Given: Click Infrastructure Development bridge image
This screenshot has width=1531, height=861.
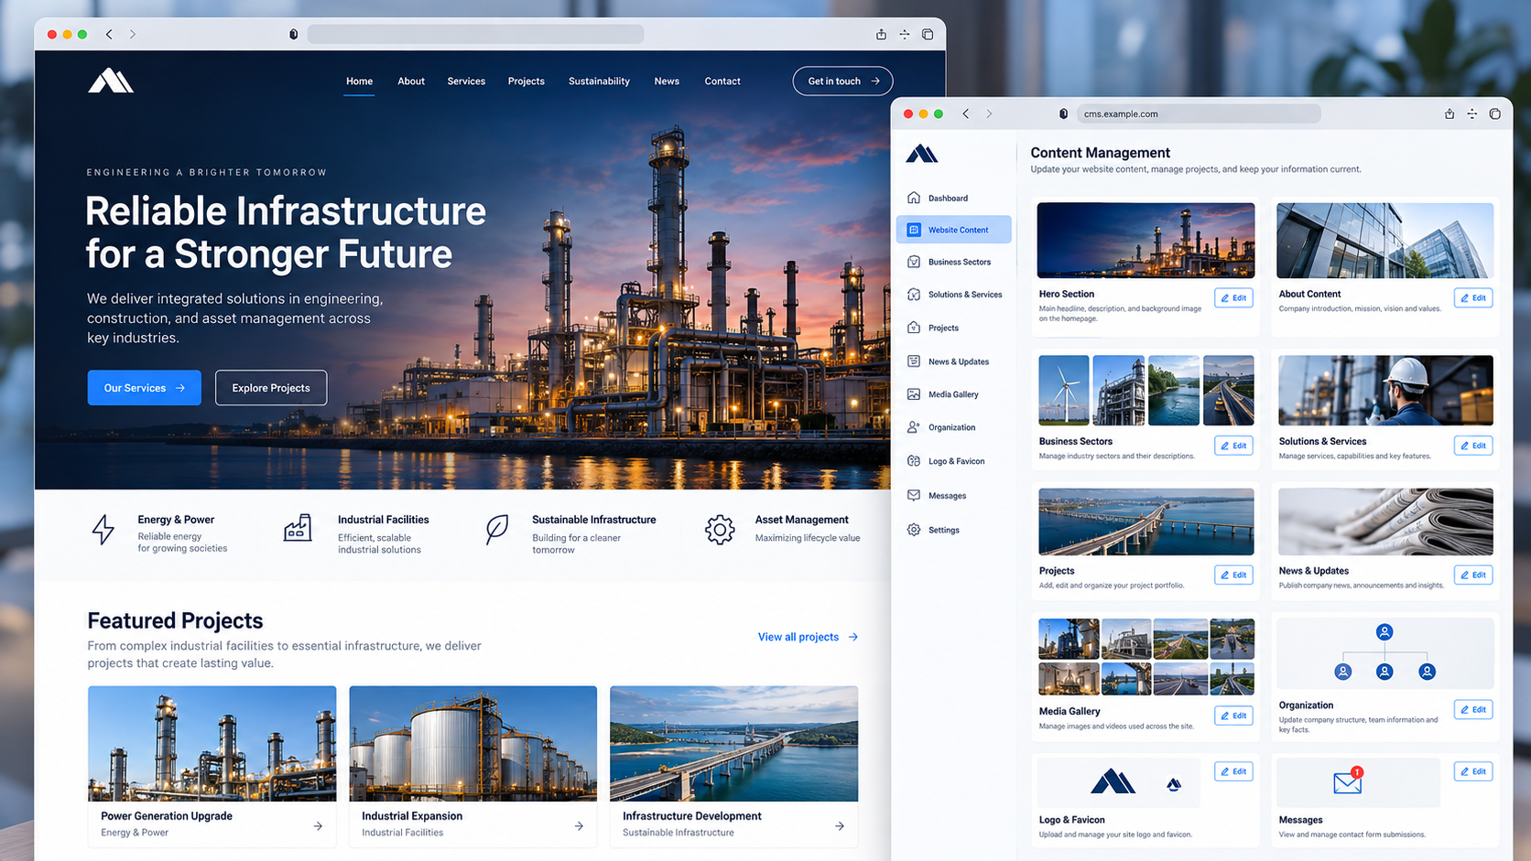Looking at the screenshot, I should click(734, 744).
